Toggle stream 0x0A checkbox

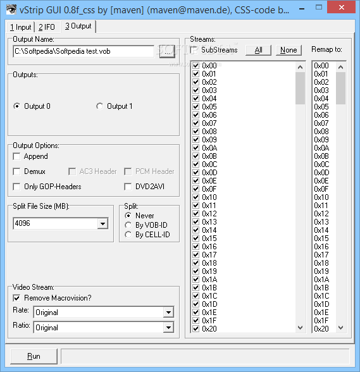point(196,148)
